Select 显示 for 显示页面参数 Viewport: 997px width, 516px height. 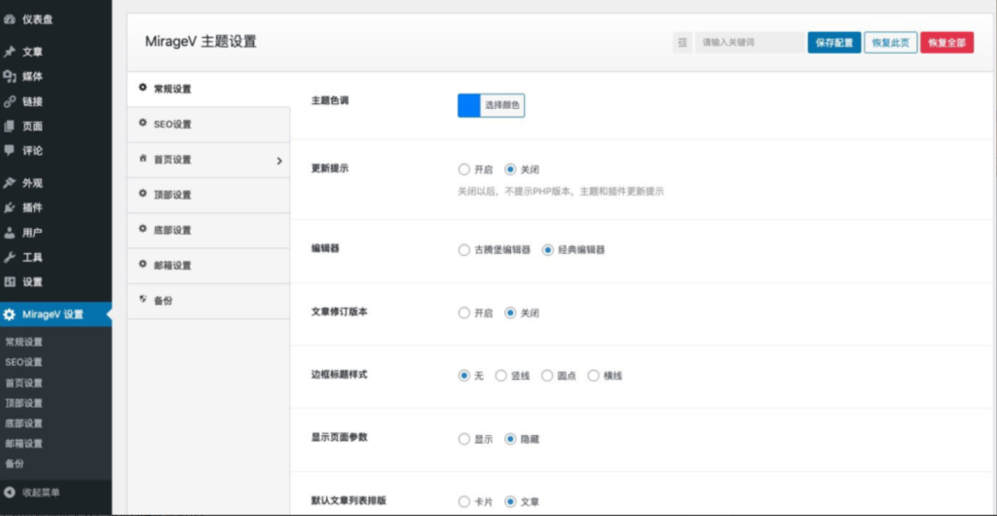[464, 438]
